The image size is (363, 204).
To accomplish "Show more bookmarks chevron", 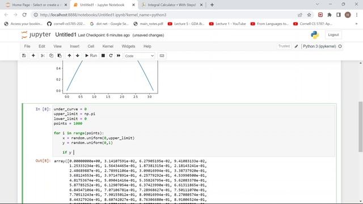I will [x=357, y=24].
